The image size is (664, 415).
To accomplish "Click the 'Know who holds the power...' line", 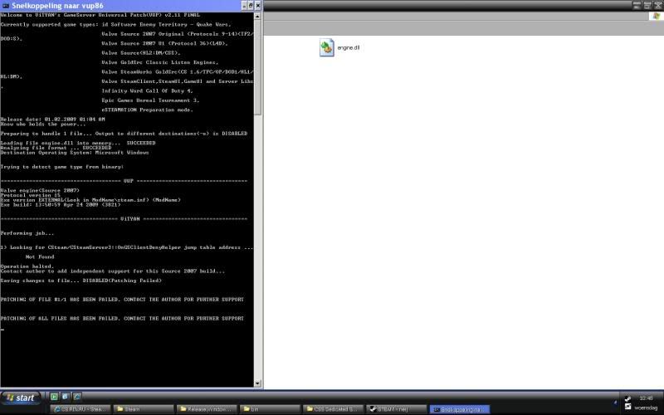I will point(43,124).
